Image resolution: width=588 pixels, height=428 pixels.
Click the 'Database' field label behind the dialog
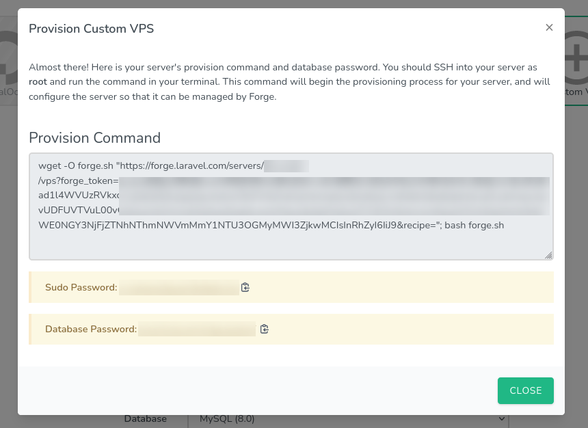tap(145, 418)
